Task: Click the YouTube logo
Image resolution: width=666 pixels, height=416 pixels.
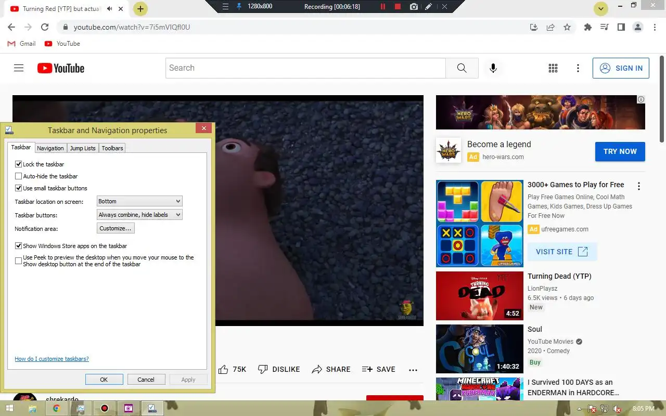Action: [x=61, y=68]
